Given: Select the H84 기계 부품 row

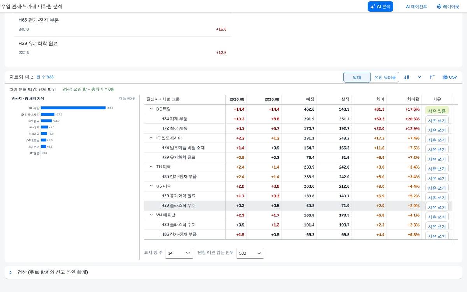Looking at the screenshot, I should point(298,119).
